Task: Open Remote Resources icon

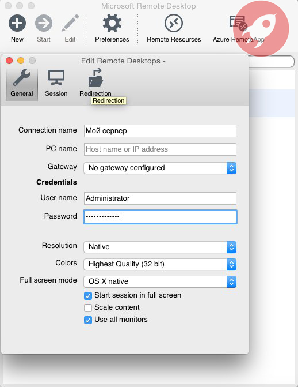Action: [174, 23]
